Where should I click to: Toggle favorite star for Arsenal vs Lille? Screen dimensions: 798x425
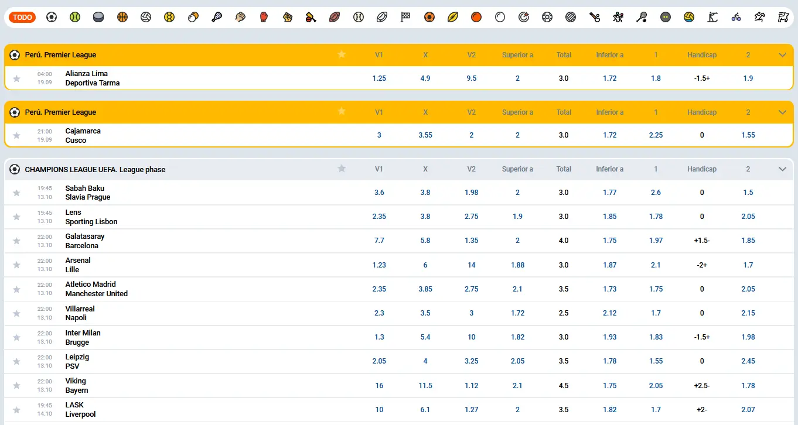(x=16, y=265)
